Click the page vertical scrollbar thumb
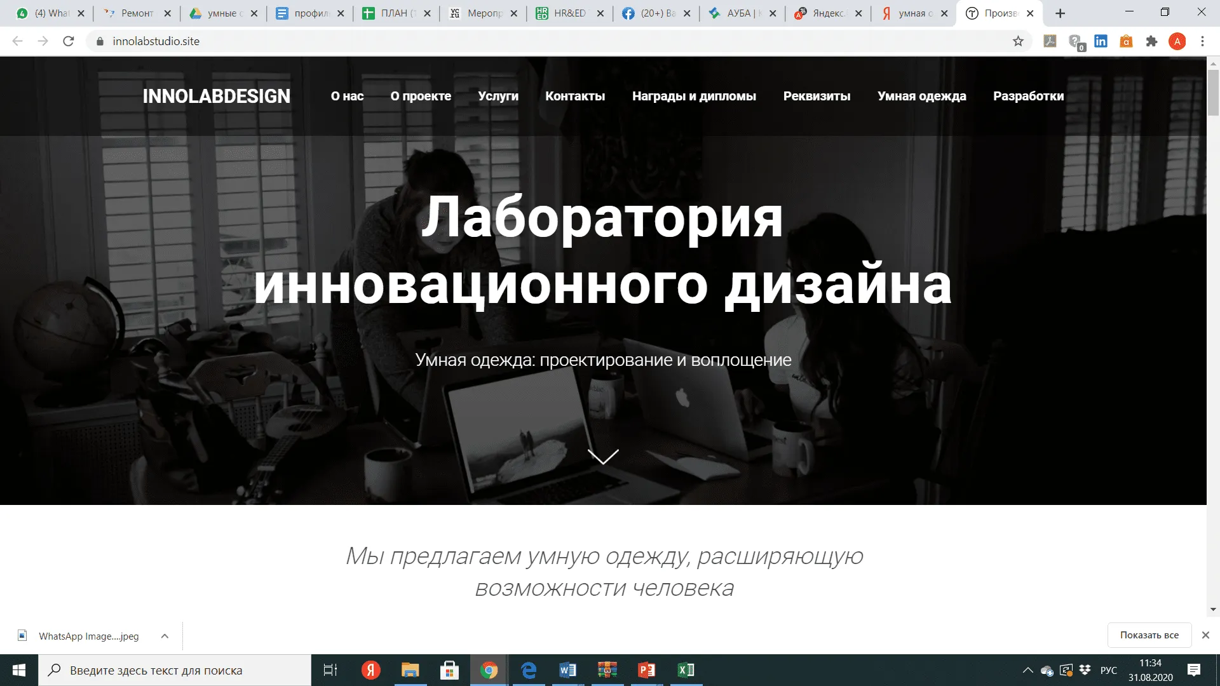This screenshot has width=1220, height=686. pyautogui.click(x=1213, y=94)
